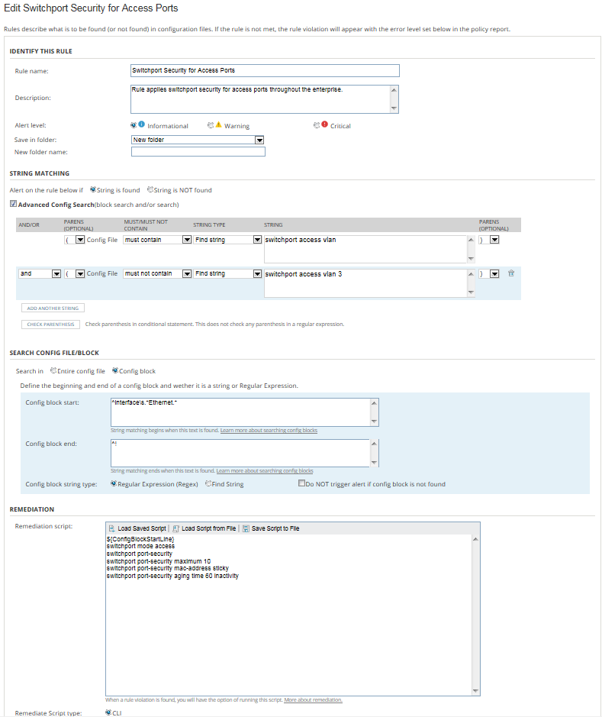Viewport: 602px width, 717px height.
Task: Select Regular Expression (Regex) block string type
Action: point(113,483)
